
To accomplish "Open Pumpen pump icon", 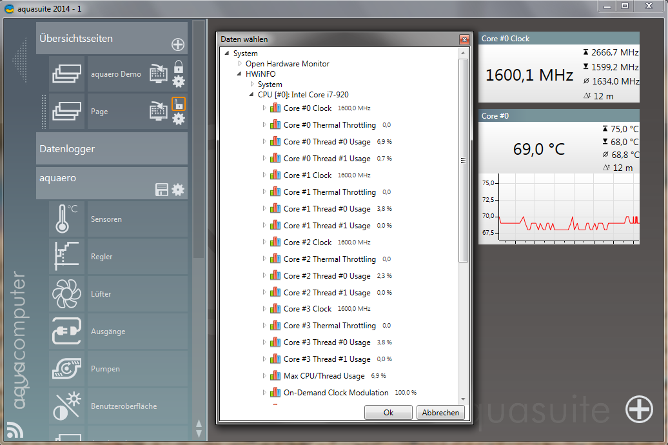I will 66,369.
